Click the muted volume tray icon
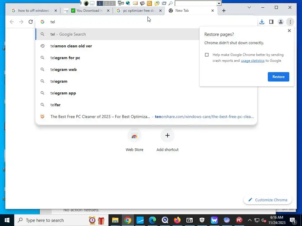This screenshot has width=302, height=226. click(264, 220)
